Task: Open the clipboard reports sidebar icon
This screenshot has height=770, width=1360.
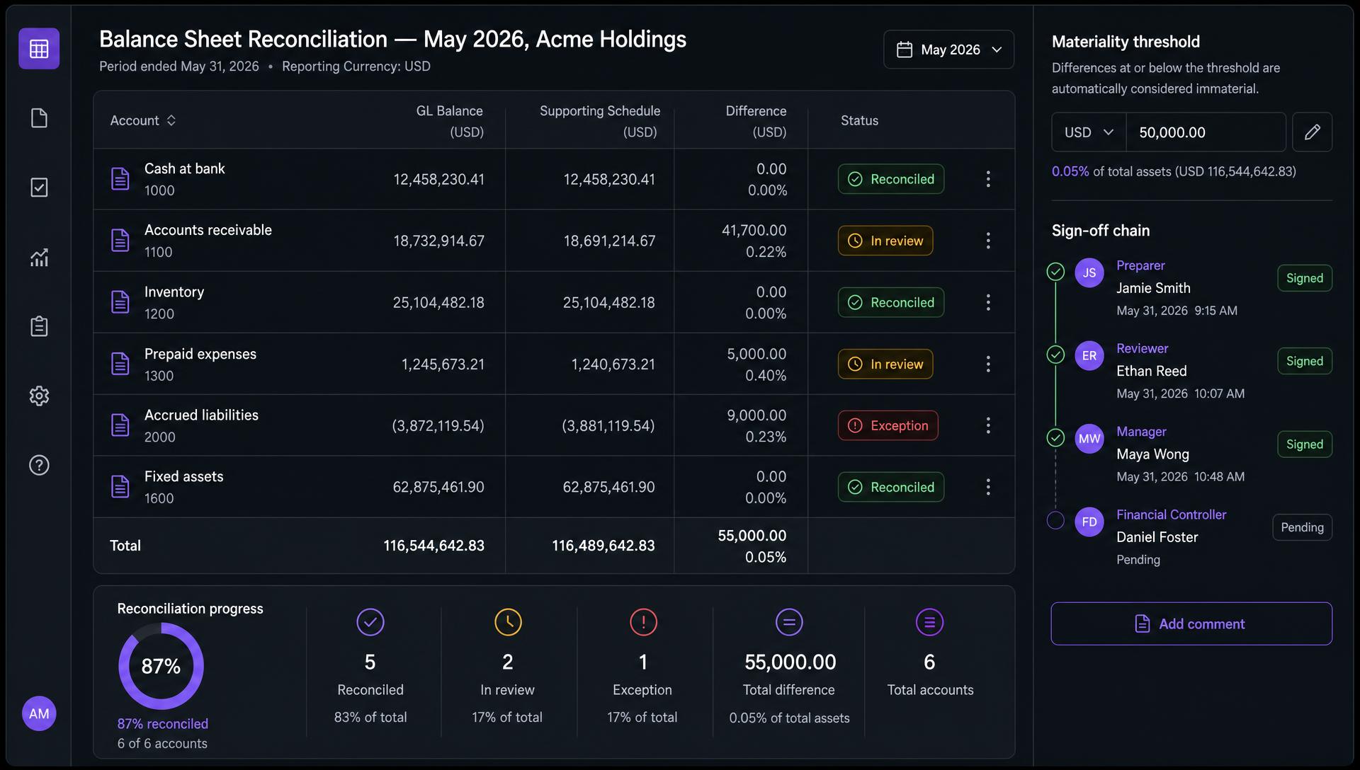Action: (x=39, y=326)
